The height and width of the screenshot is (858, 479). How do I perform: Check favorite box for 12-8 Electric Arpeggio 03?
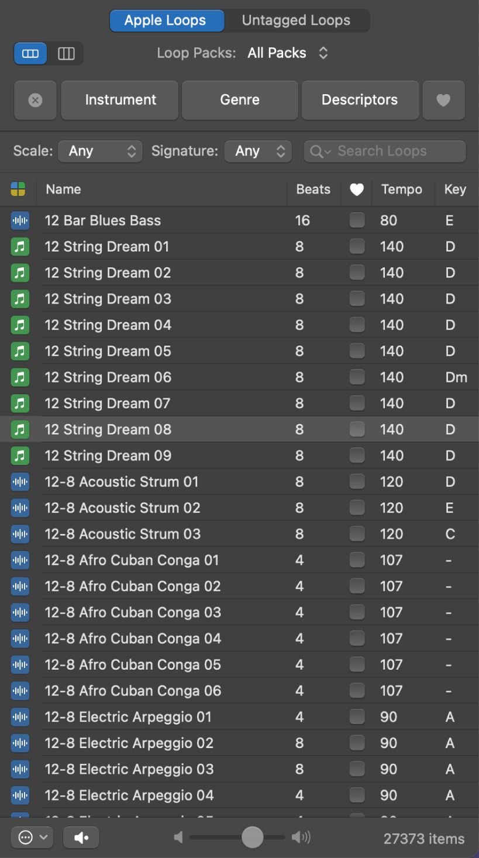(x=357, y=769)
